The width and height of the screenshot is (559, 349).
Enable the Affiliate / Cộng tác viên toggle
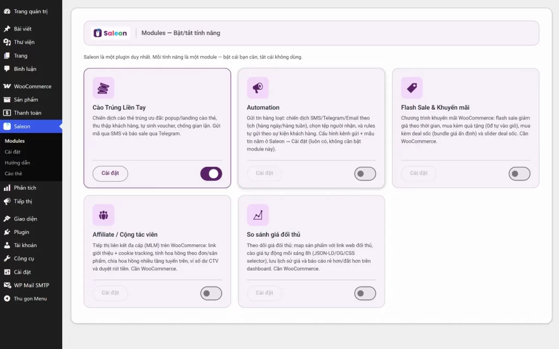[x=211, y=293]
